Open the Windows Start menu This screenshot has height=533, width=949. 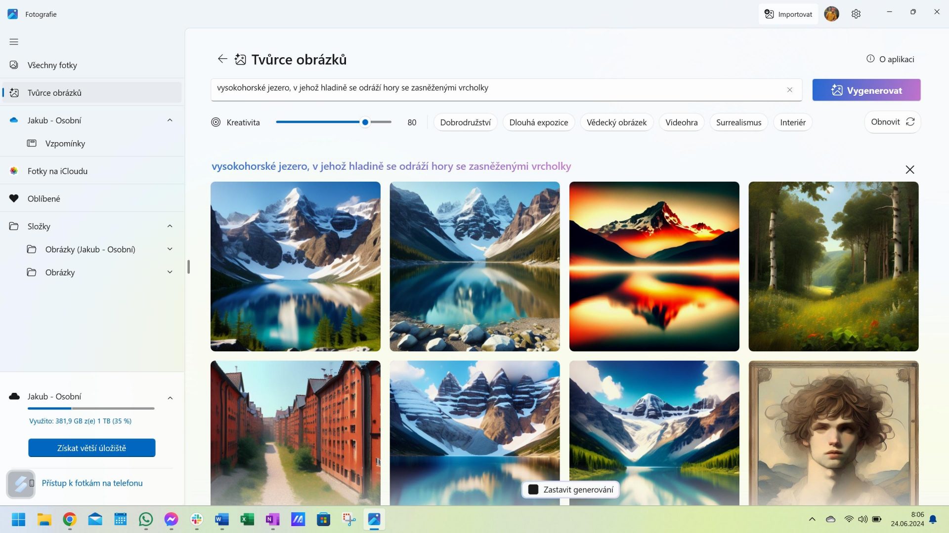tap(18, 519)
